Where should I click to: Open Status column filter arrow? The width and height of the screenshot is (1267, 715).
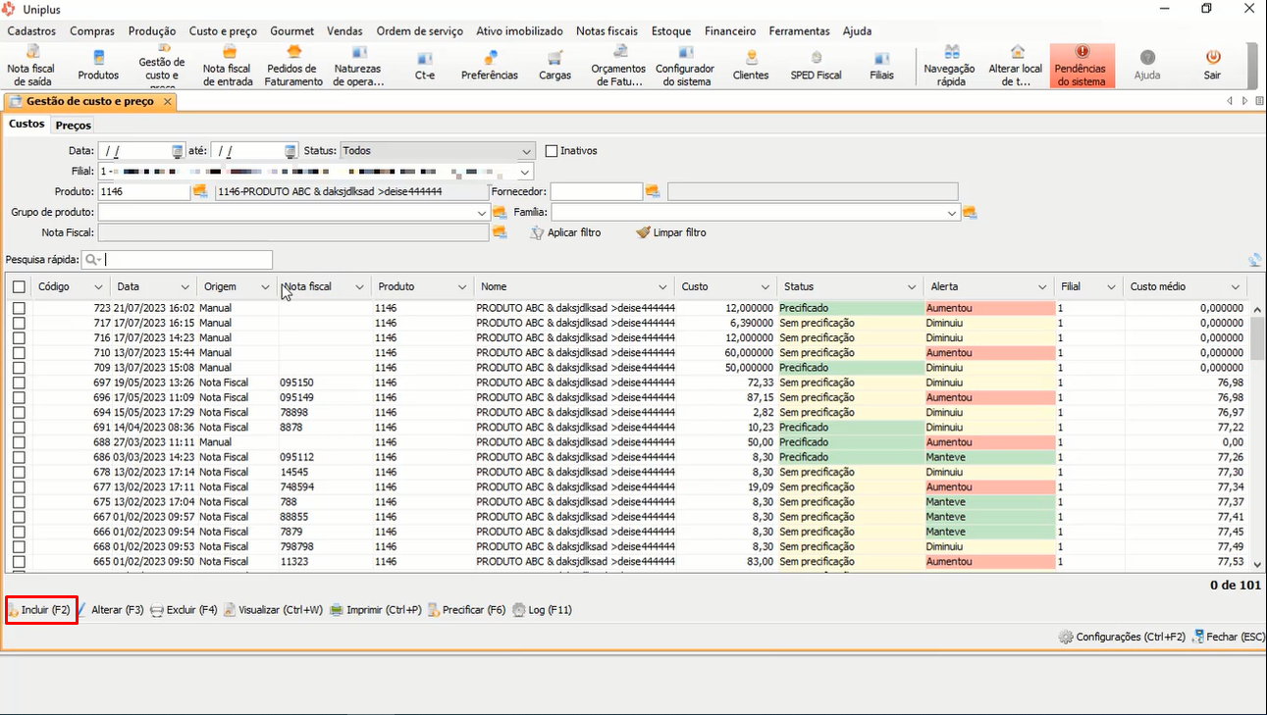(910, 287)
